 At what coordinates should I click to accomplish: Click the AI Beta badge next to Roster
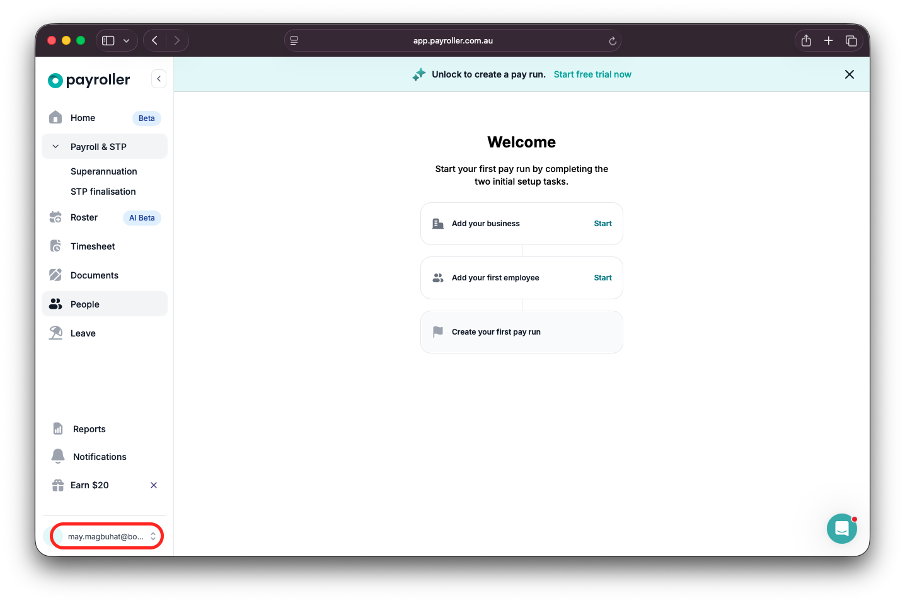pyautogui.click(x=142, y=218)
